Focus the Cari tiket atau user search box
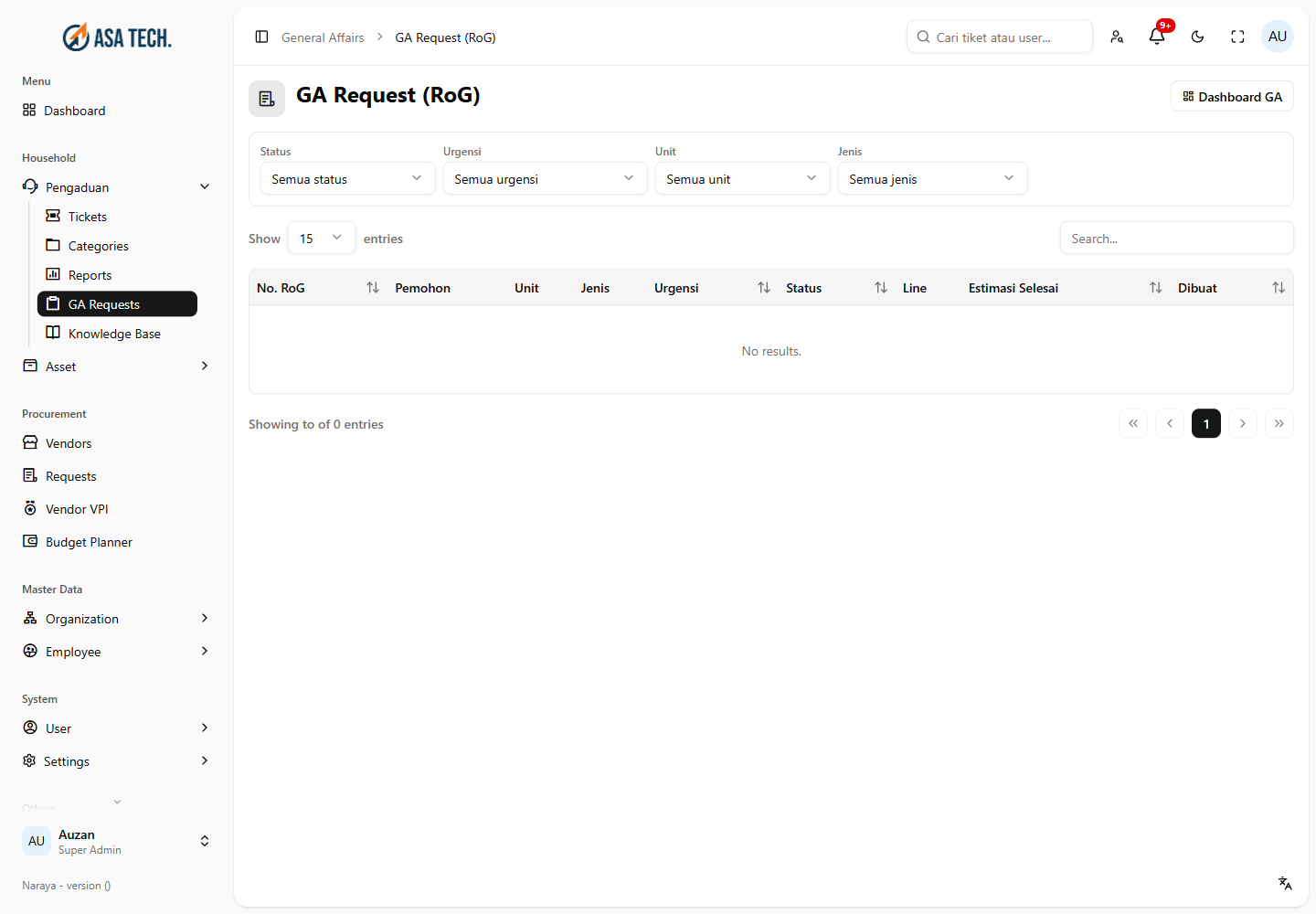 1000,37
